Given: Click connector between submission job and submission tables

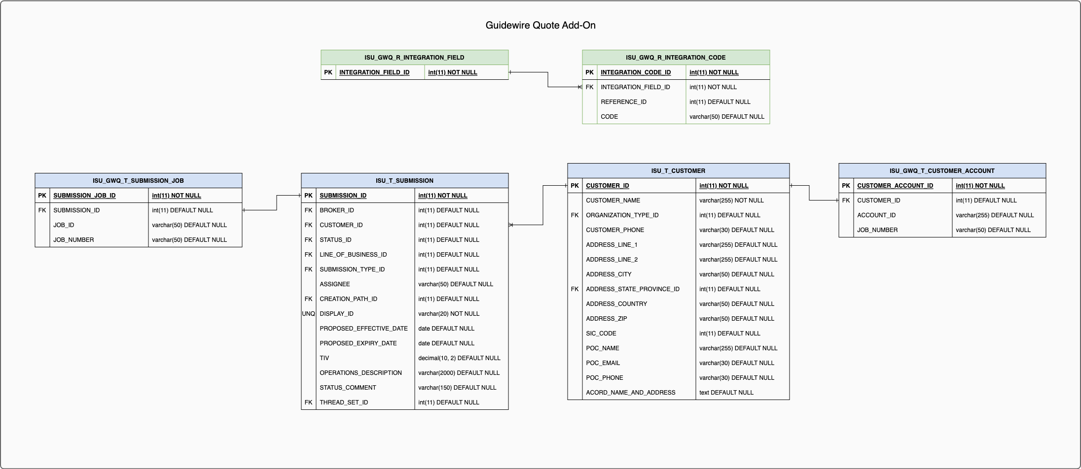Looking at the screenshot, I should pos(277,203).
